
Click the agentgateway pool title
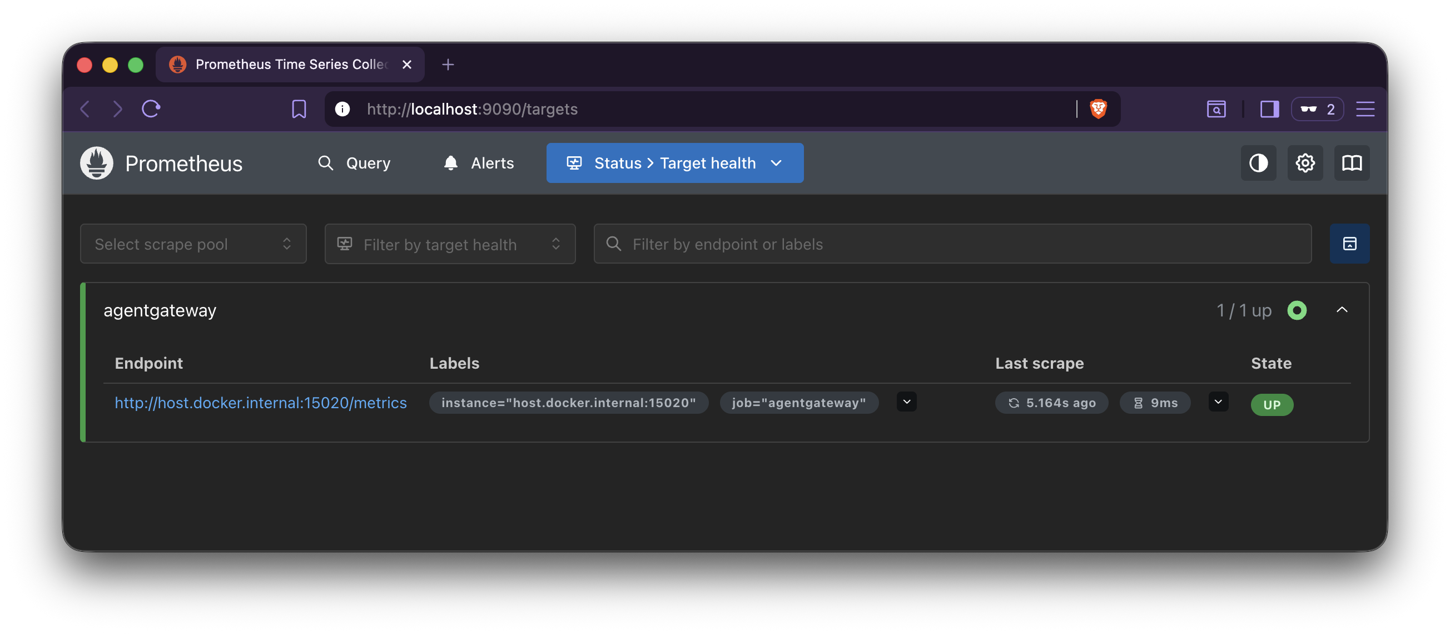point(160,310)
